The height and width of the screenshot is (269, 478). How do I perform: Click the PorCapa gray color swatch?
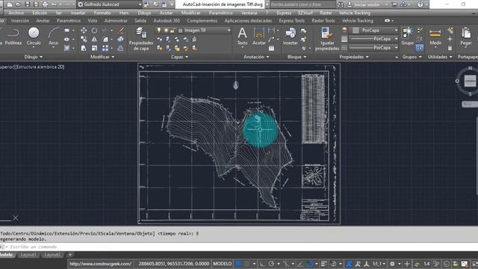click(x=356, y=30)
